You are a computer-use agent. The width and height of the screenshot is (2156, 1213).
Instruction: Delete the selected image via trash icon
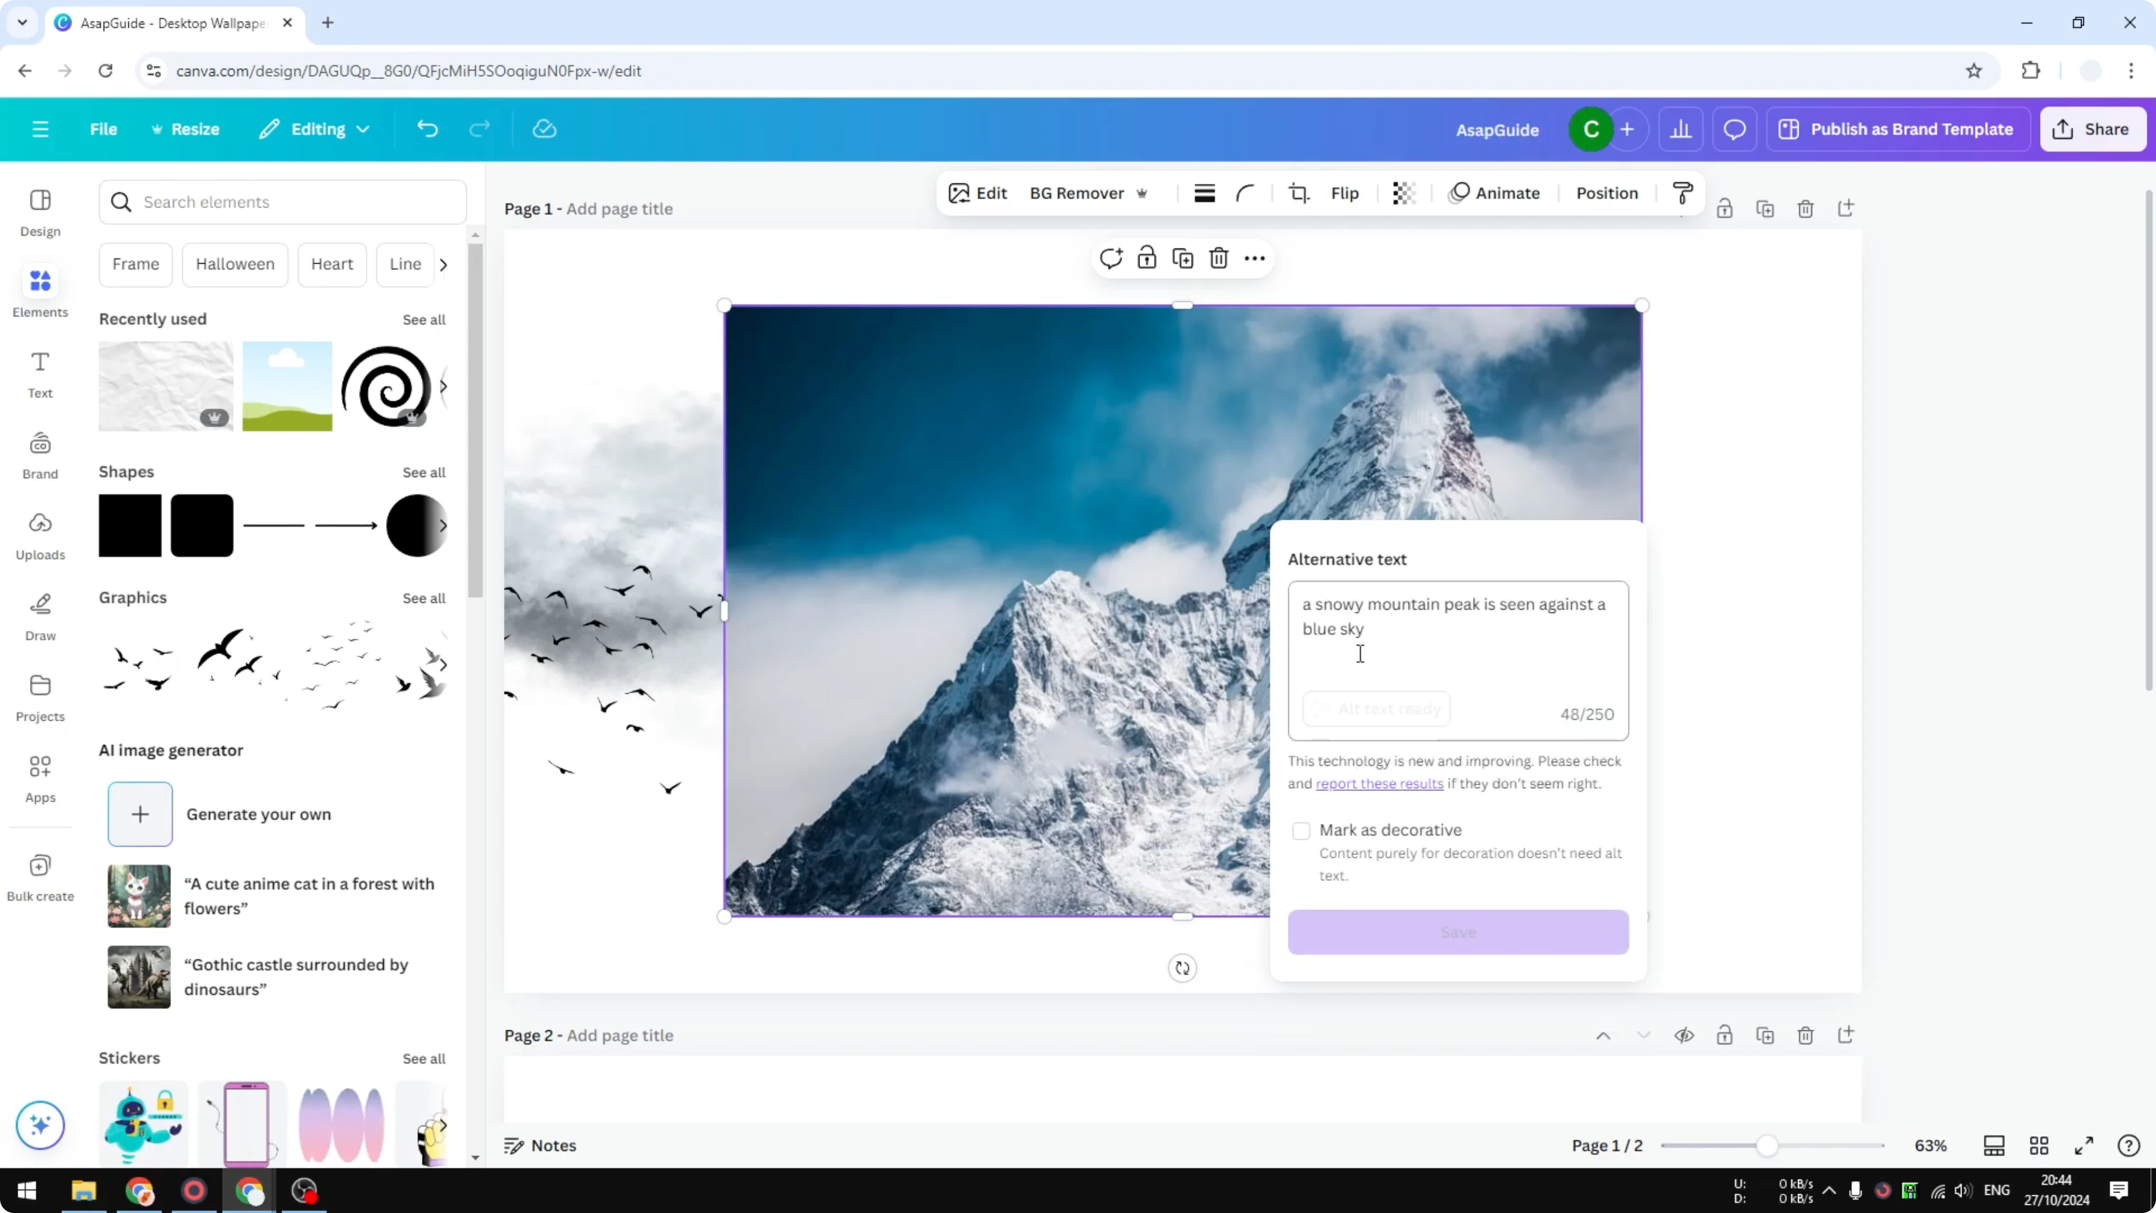(1218, 258)
